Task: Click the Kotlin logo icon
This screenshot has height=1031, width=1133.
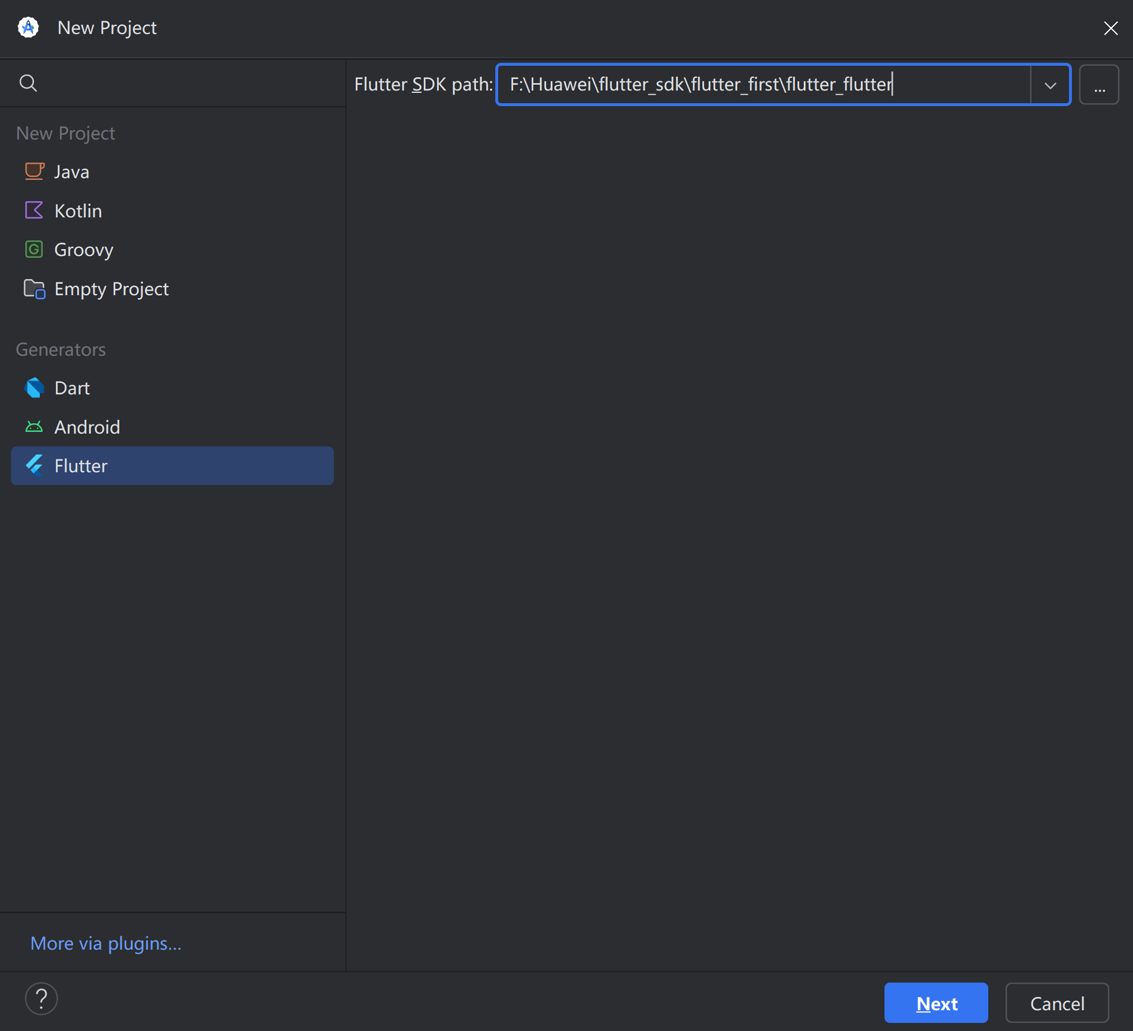Action: click(x=34, y=210)
